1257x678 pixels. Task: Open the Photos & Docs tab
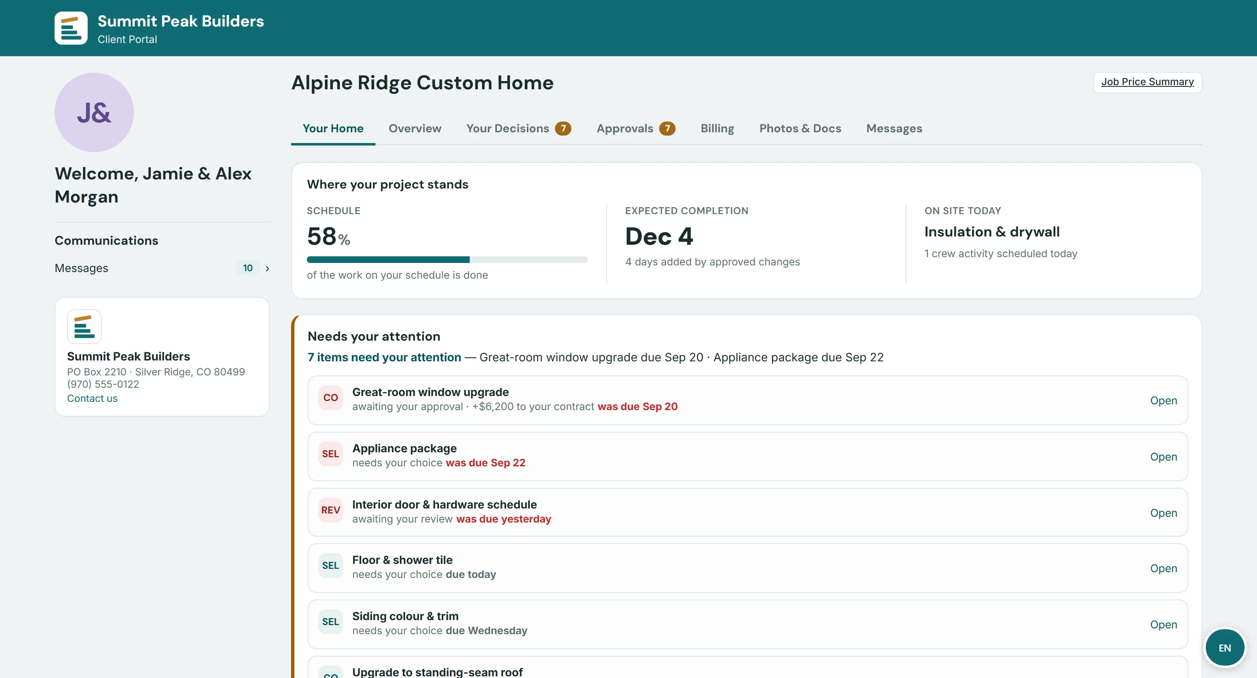point(800,128)
